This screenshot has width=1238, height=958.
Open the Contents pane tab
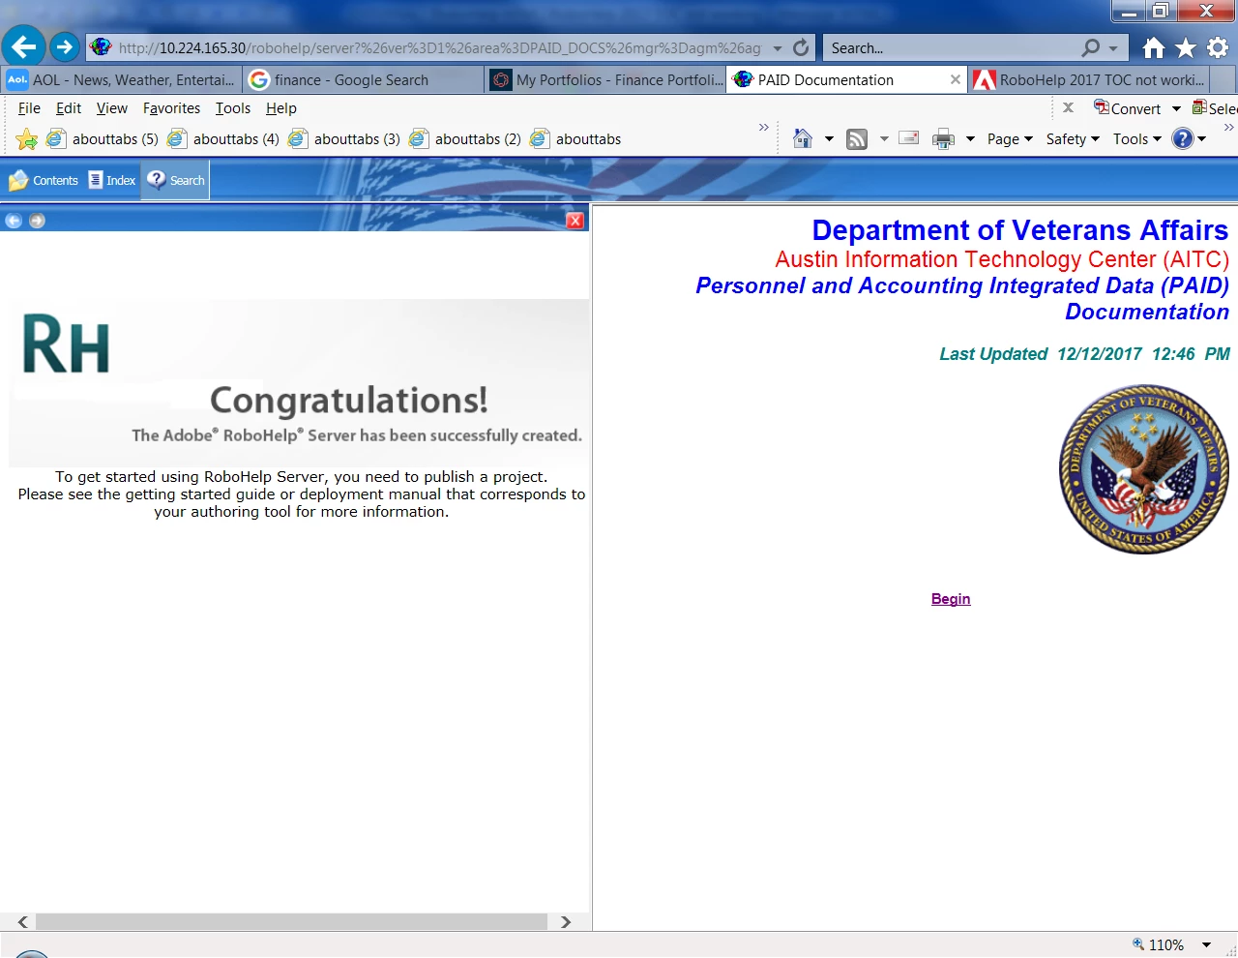pyautogui.click(x=44, y=180)
